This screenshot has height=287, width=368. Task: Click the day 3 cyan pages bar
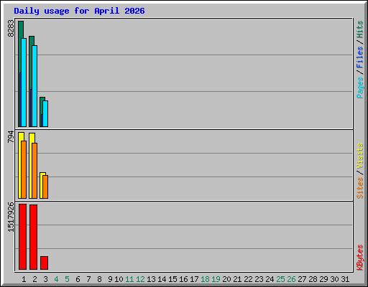click(45, 114)
